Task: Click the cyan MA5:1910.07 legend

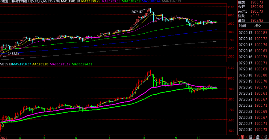Action: (21, 64)
